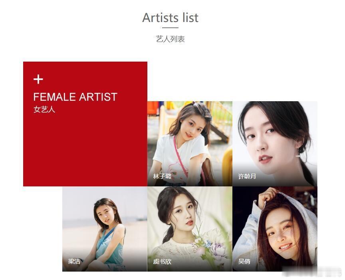Click the 吴倩 name caption
This screenshot has height=280, width=345.
coord(244,262)
